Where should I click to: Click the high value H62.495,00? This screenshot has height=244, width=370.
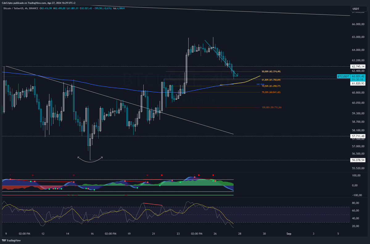coord(60,8)
